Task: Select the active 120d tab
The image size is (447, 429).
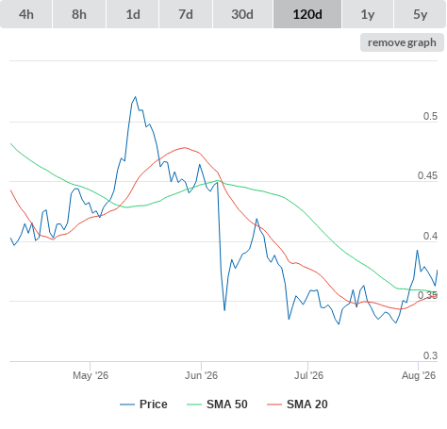Action: (x=307, y=14)
